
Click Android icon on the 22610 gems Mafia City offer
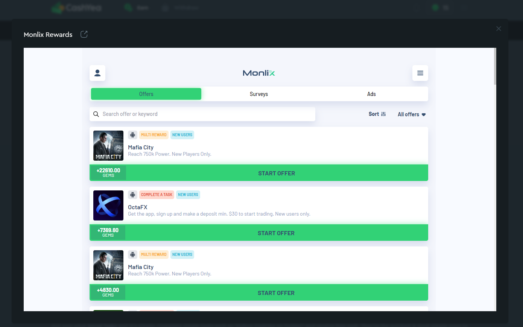(132, 135)
